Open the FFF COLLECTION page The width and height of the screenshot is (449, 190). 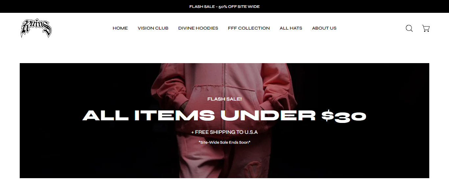[x=249, y=28]
